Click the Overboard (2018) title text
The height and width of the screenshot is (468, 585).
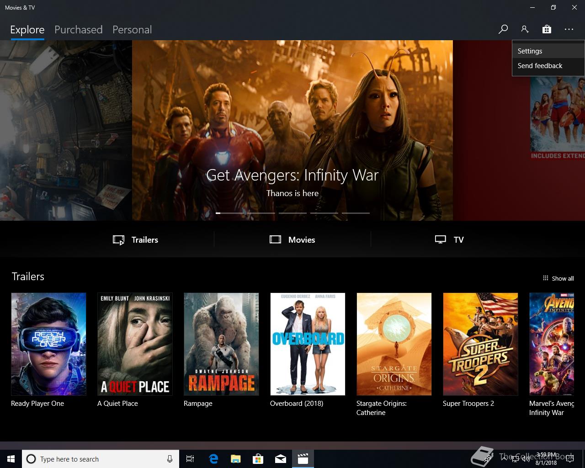(x=297, y=404)
